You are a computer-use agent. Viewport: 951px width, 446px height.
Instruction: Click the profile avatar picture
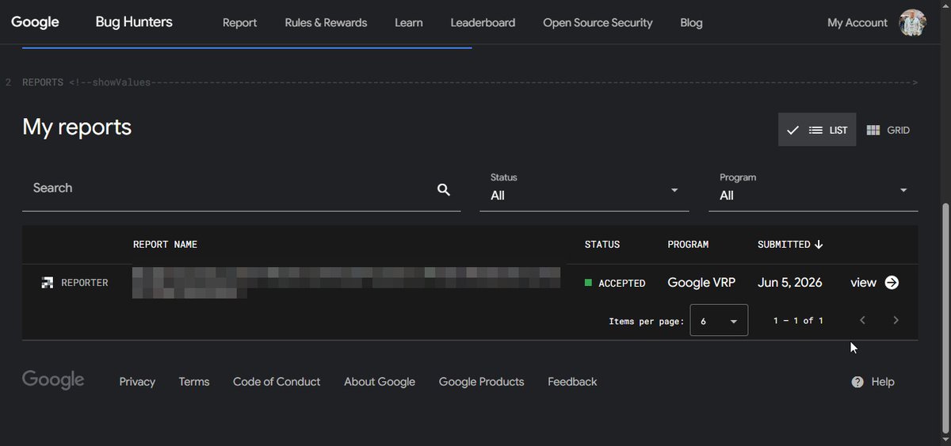(x=913, y=23)
